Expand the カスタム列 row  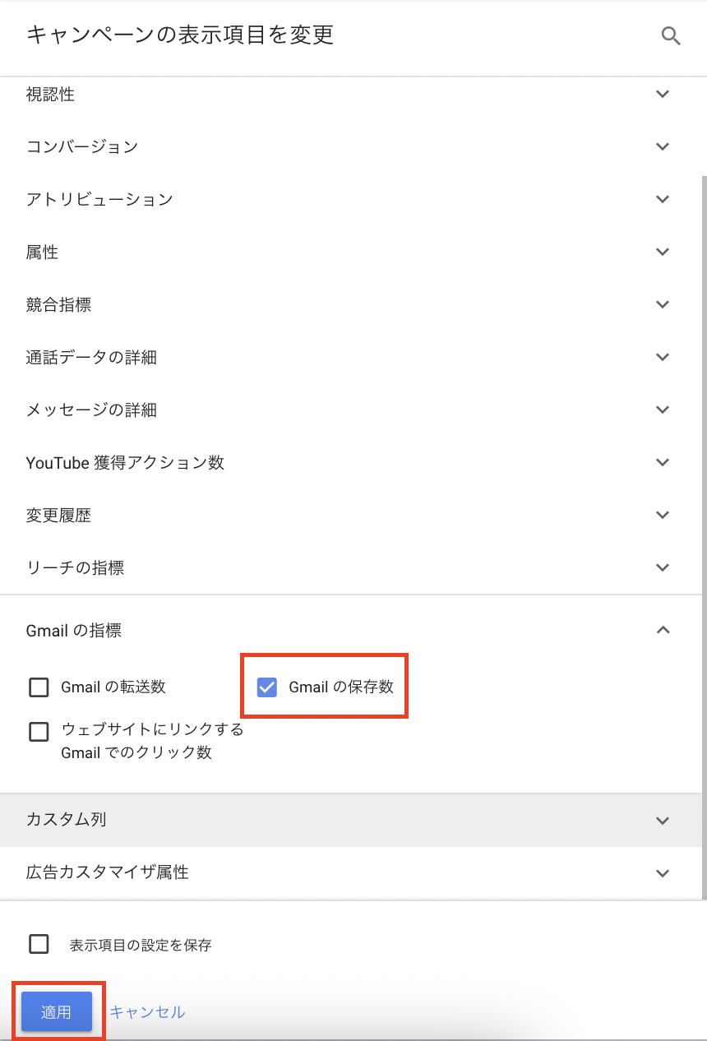663,821
